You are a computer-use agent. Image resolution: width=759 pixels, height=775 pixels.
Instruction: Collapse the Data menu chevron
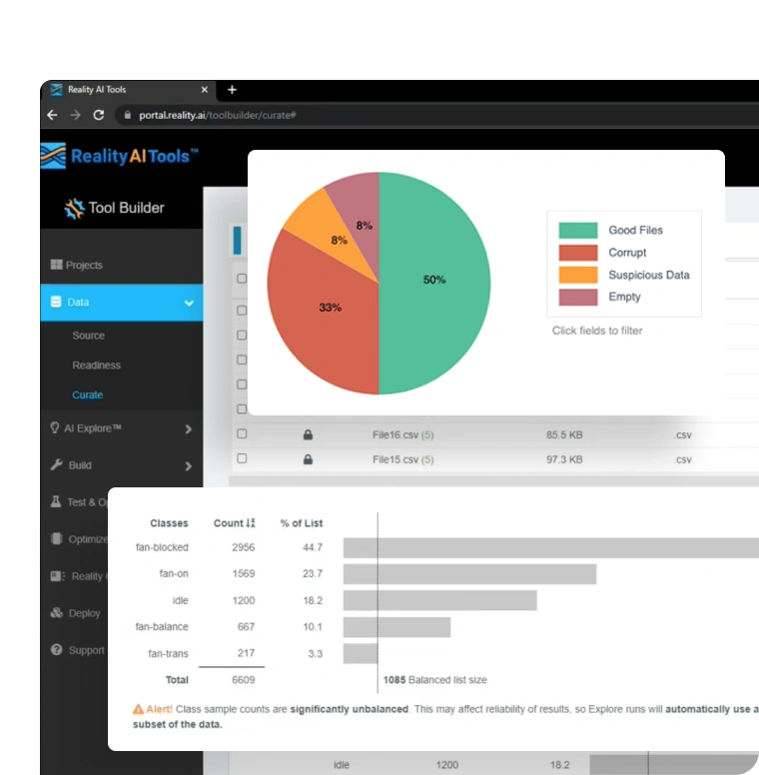pos(188,303)
